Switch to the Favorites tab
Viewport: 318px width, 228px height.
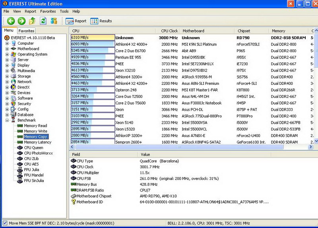pos(27,31)
